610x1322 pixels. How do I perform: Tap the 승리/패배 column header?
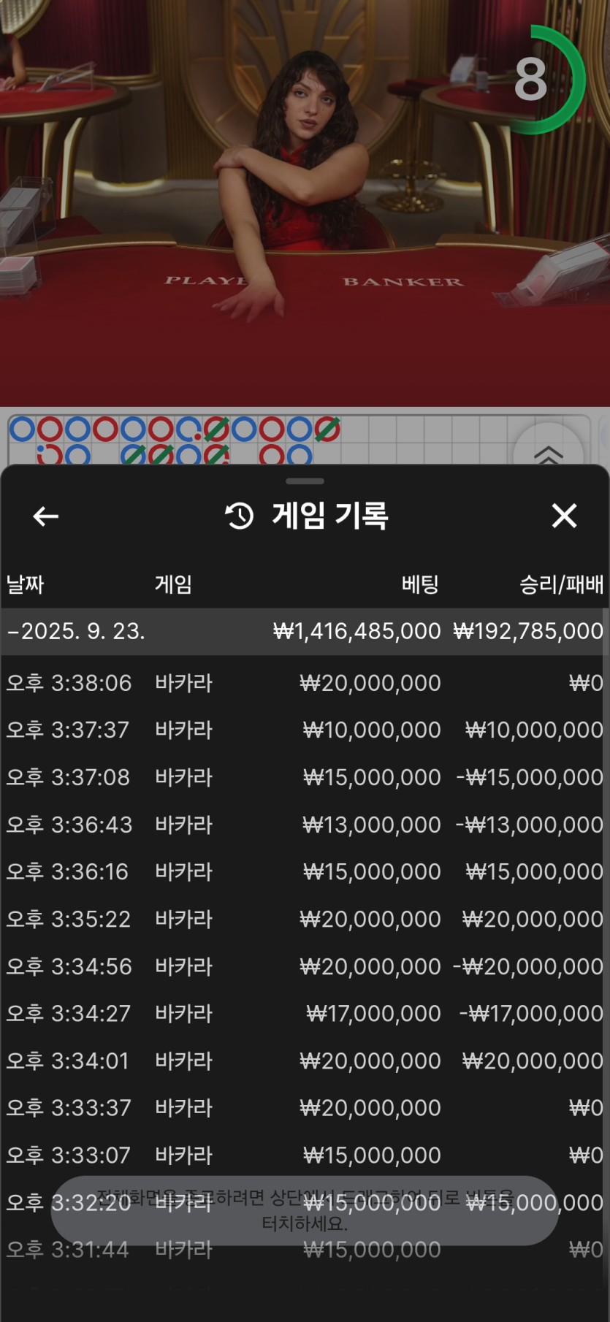pyautogui.click(x=561, y=584)
